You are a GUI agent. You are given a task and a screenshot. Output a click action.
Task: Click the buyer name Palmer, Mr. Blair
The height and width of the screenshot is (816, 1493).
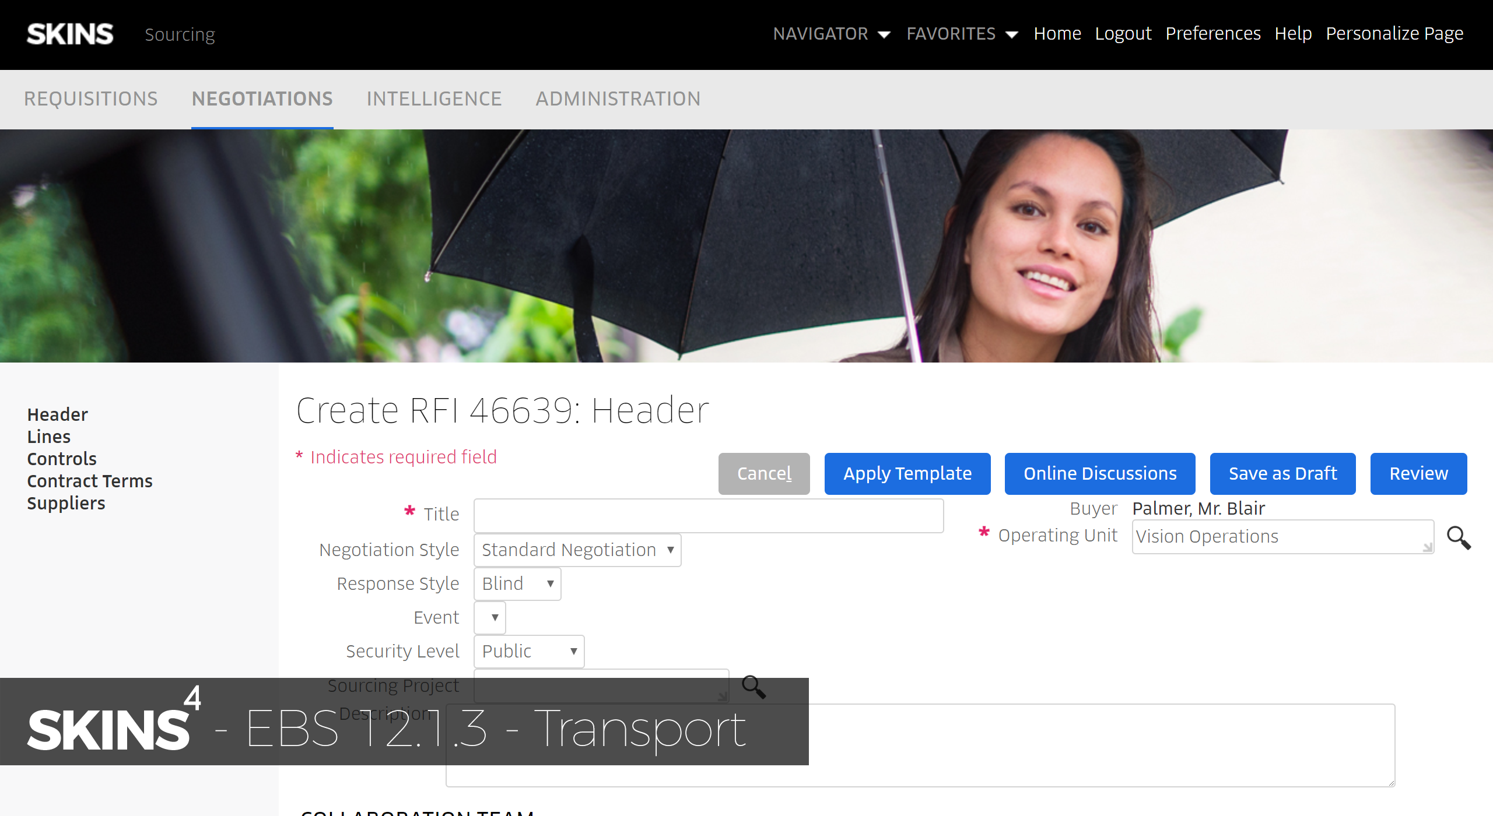(x=1198, y=508)
